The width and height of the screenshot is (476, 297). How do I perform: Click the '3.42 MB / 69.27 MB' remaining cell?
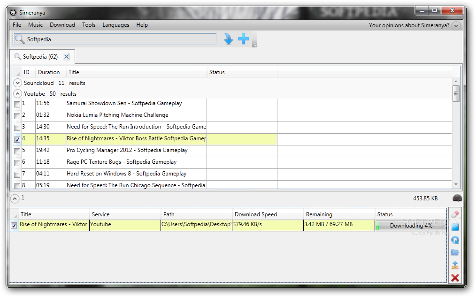pos(339,225)
